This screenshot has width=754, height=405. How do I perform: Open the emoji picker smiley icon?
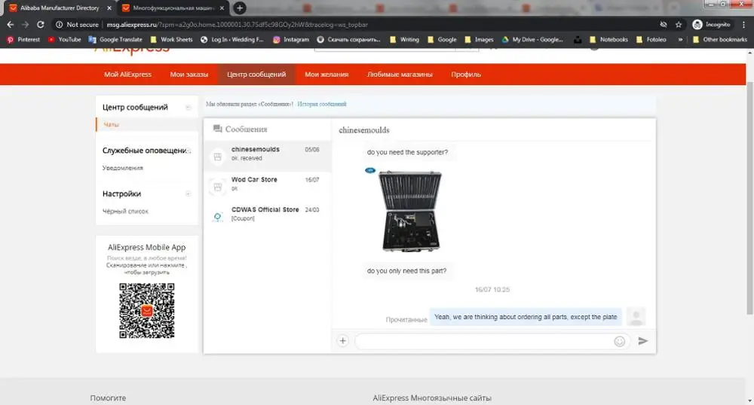[x=619, y=341]
